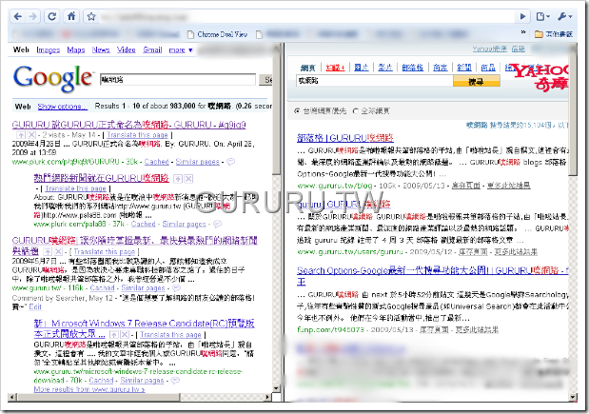Focus the Yahoo search input field
Viewport: 589px width, 414px height.
click(x=375, y=81)
